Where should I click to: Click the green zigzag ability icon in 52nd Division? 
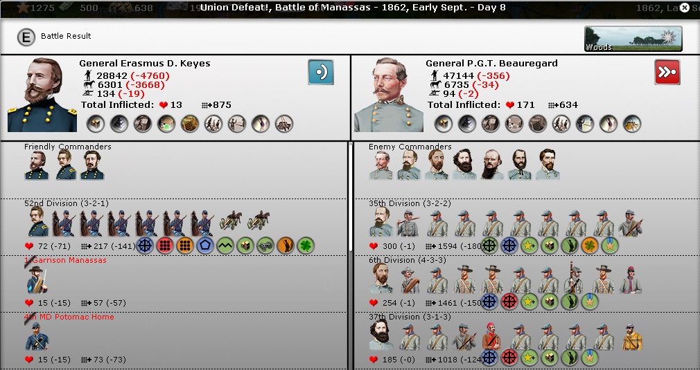tap(225, 246)
